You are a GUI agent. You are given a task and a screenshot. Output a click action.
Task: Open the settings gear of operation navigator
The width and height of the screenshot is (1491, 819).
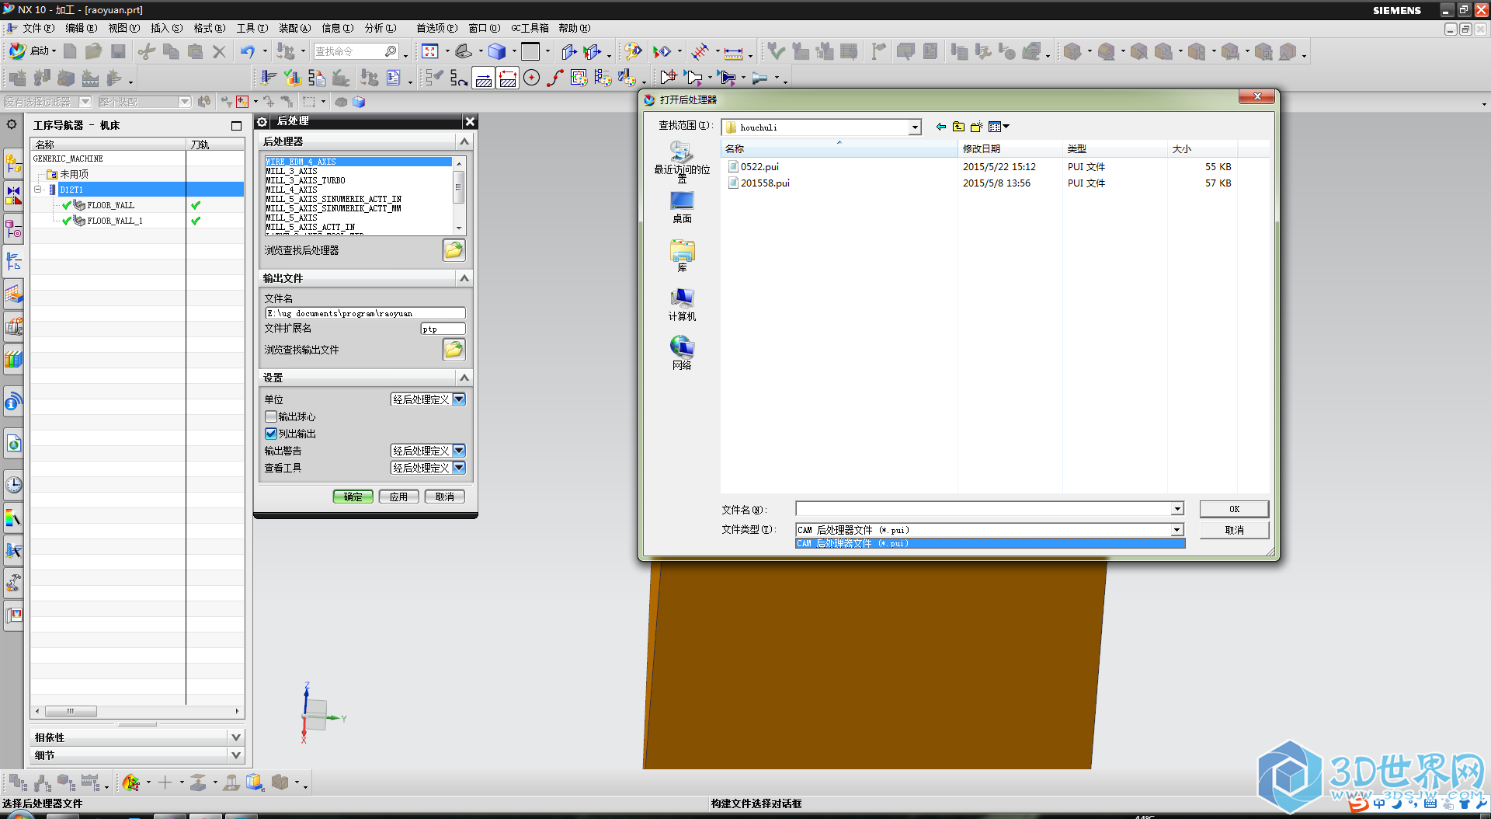[x=12, y=124]
